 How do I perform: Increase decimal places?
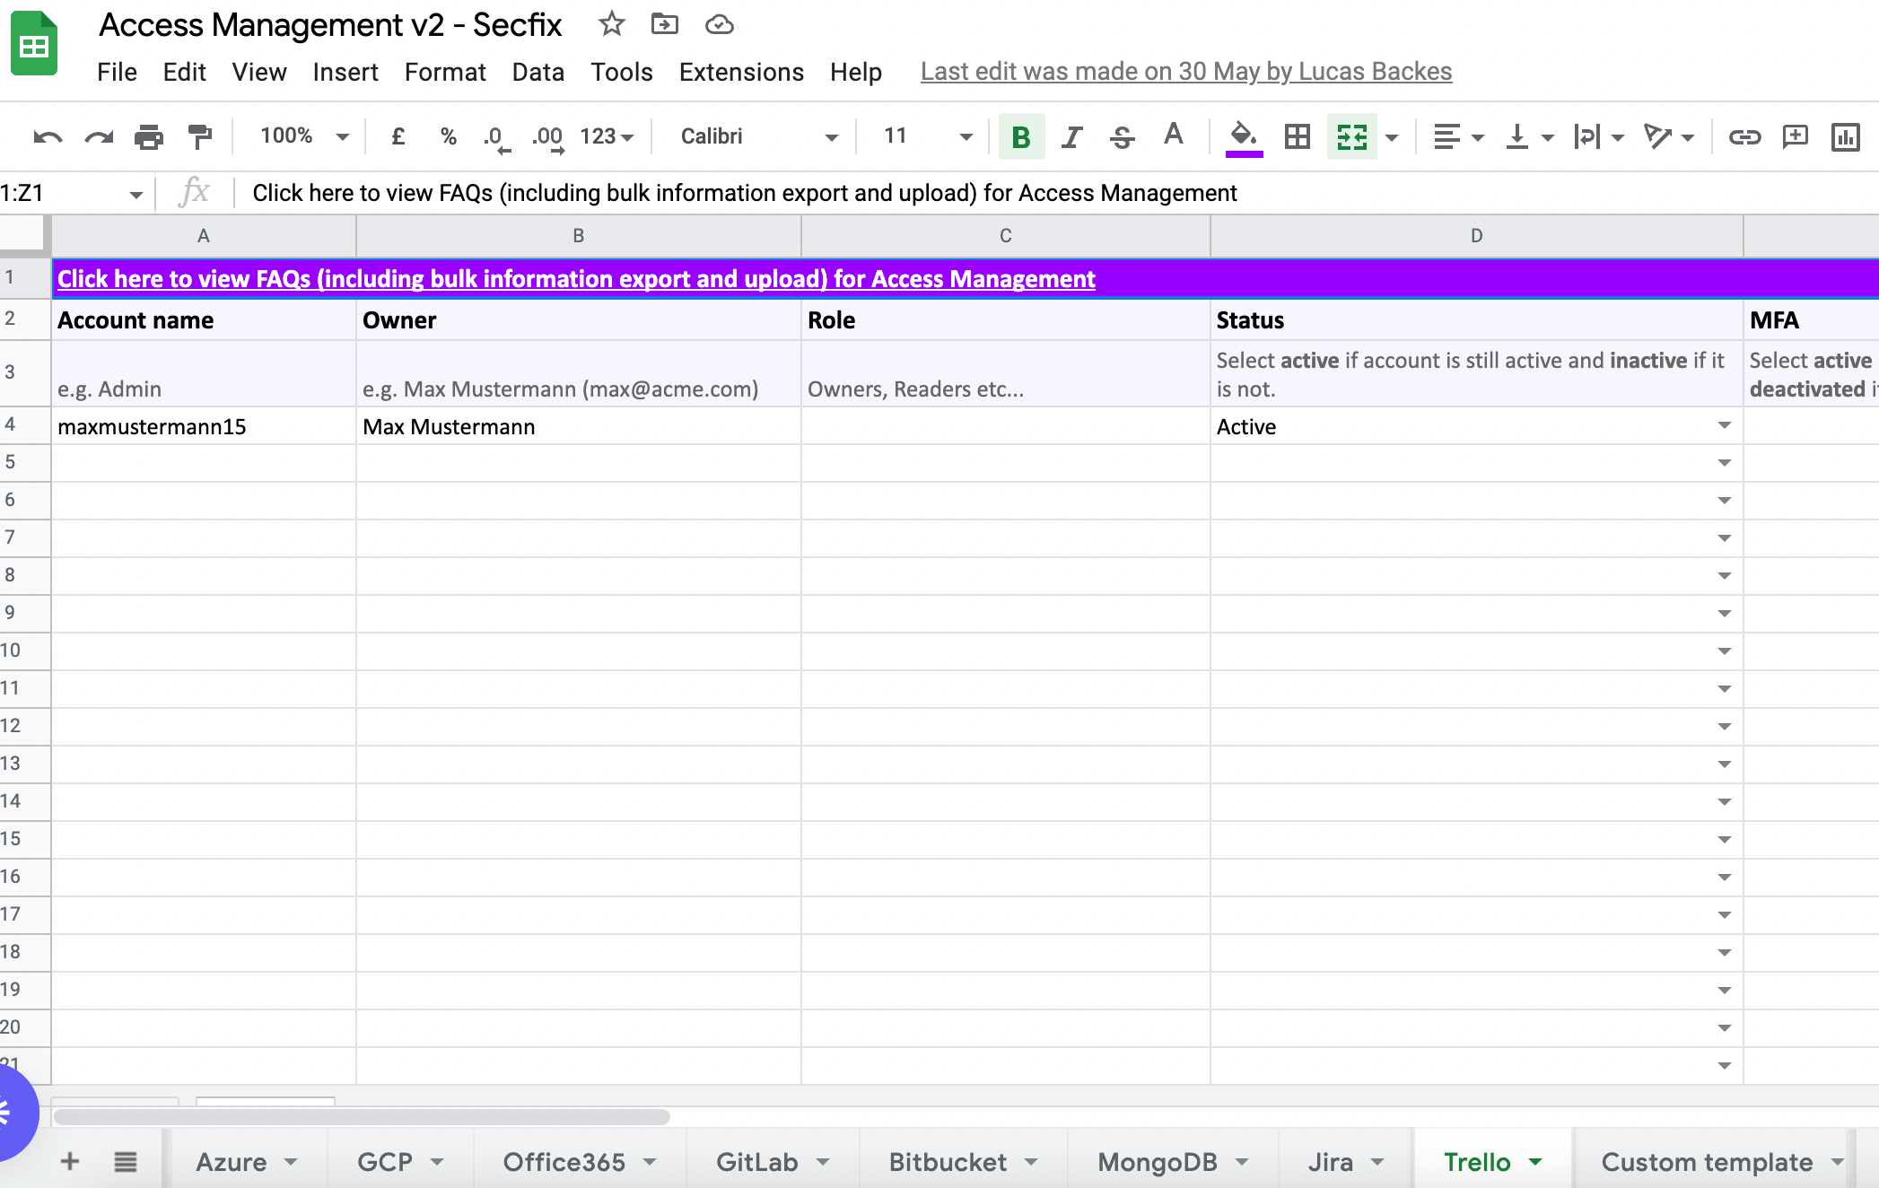point(547,137)
